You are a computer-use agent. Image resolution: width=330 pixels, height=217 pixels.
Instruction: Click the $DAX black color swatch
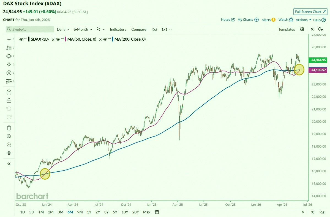click(29, 39)
